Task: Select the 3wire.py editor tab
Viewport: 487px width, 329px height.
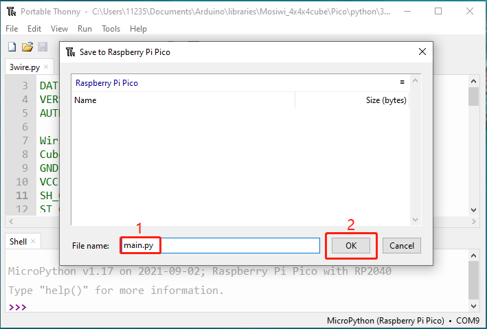Action: (25, 67)
